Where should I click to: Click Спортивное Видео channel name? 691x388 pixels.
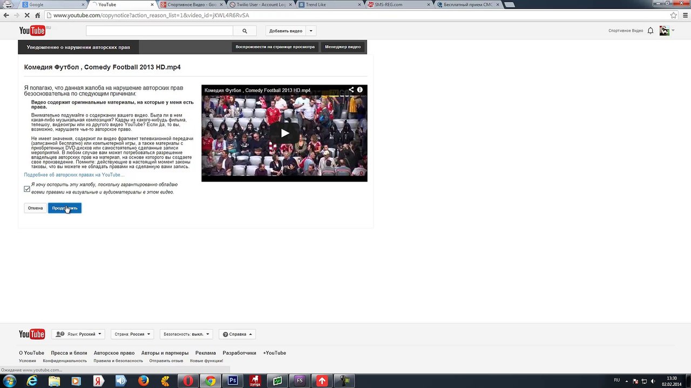click(x=626, y=31)
